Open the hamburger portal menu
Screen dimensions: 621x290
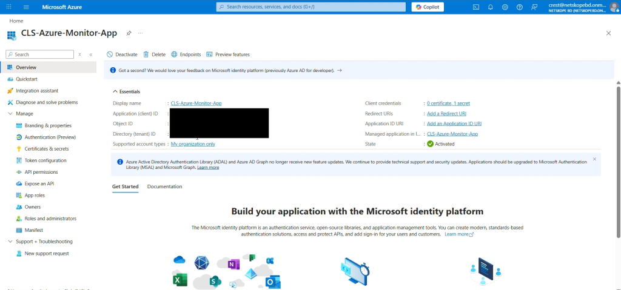(x=26, y=7)
